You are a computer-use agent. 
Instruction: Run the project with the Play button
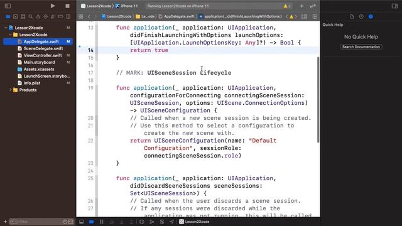53,6
